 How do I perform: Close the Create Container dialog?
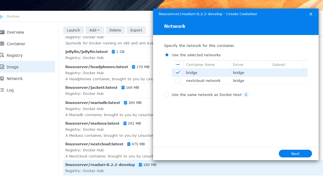311,14
